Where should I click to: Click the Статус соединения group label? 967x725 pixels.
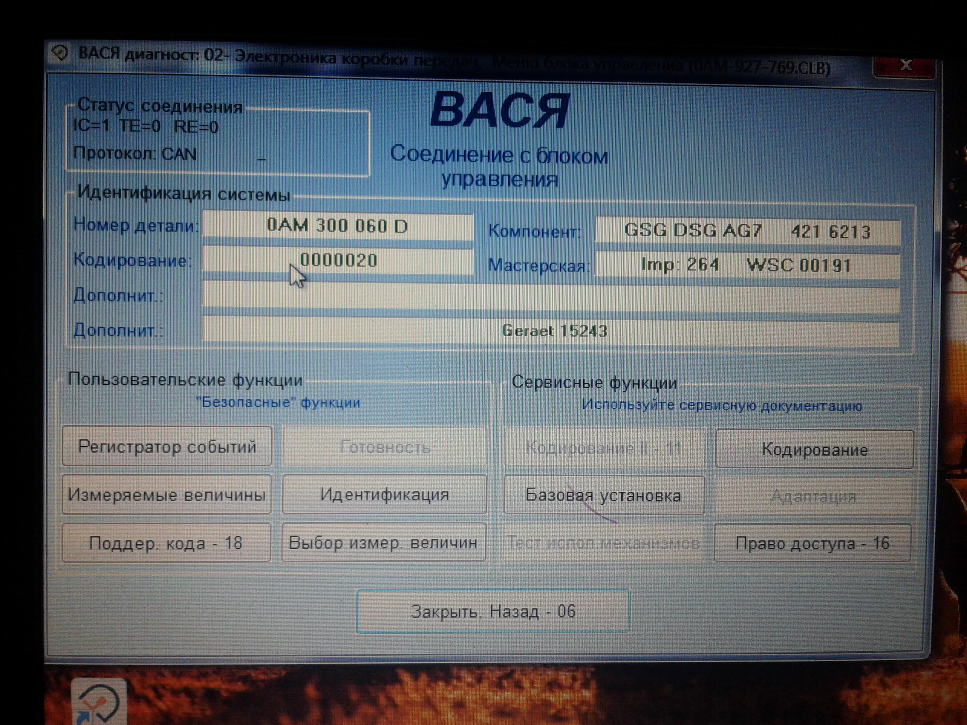point(160,106)
